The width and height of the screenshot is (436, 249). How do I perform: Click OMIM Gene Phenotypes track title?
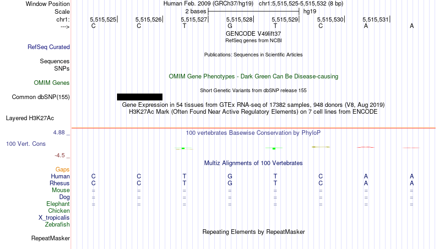point(253,77)
